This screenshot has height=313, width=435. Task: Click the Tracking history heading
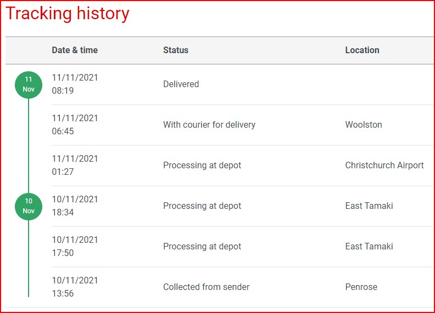68,14
